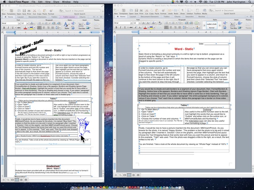
Task: Open font name dropdown in left Word window
Action: pos(19,23)
